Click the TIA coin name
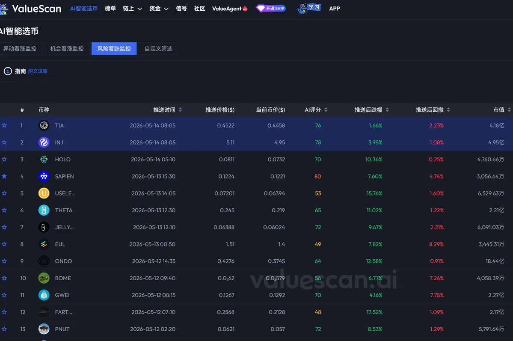This screenshot has width=513, height=341. 59,125
